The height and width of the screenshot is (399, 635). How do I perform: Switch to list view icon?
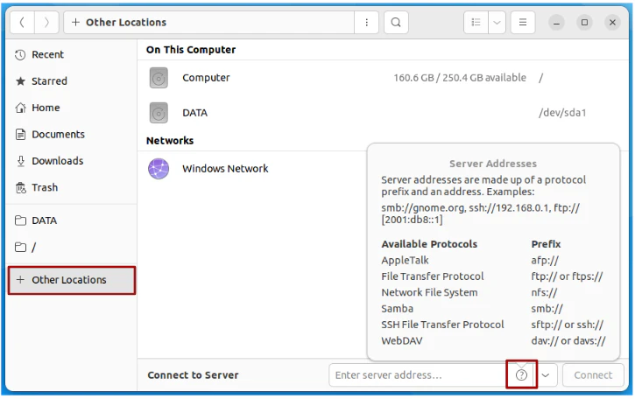[x=476, y=22]
